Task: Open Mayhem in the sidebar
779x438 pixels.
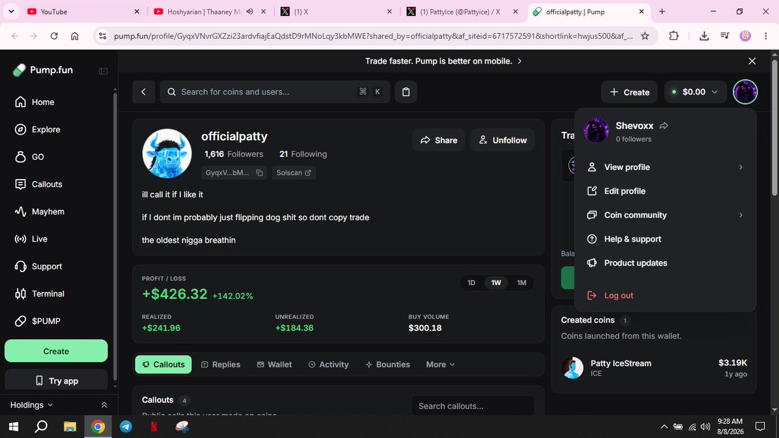Action: click(x=39, y=212)
